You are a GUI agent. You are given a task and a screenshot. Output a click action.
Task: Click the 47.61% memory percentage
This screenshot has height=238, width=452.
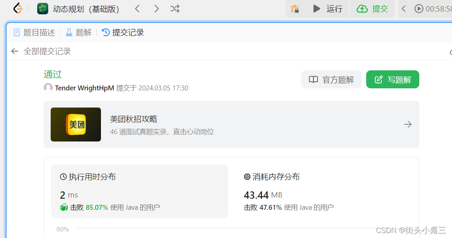(x=271, y=207)
